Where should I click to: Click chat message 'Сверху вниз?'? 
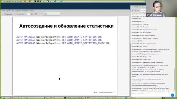point(147,57)
